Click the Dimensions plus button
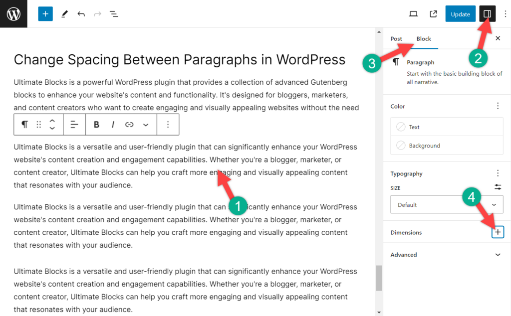 [498, 232]
